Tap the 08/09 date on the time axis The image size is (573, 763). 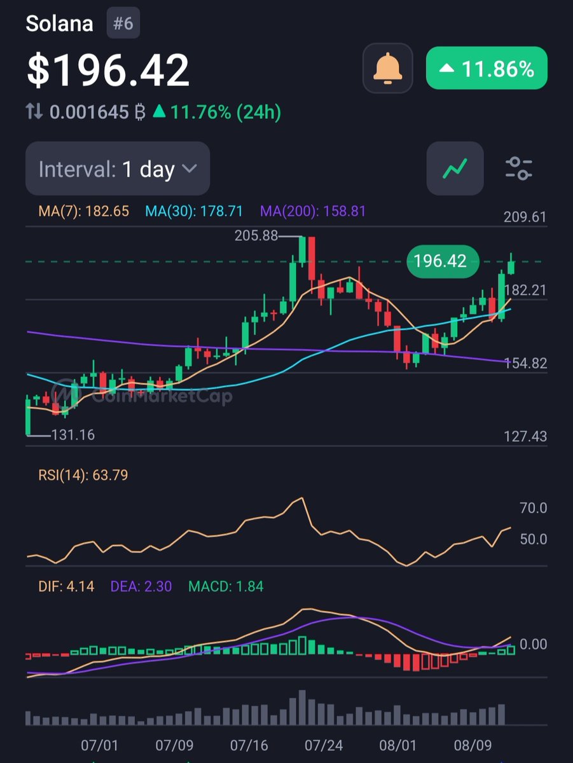(472, 745)
